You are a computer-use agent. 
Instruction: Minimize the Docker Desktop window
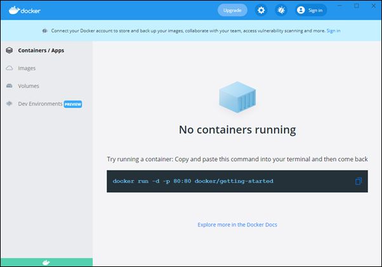(x=339, y=6)
